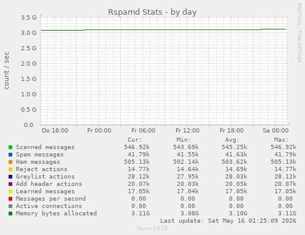This screenshot has height=235, width=305.
Task: Click the Fr 18:00 x-axis label
Action: coord(232,131)
